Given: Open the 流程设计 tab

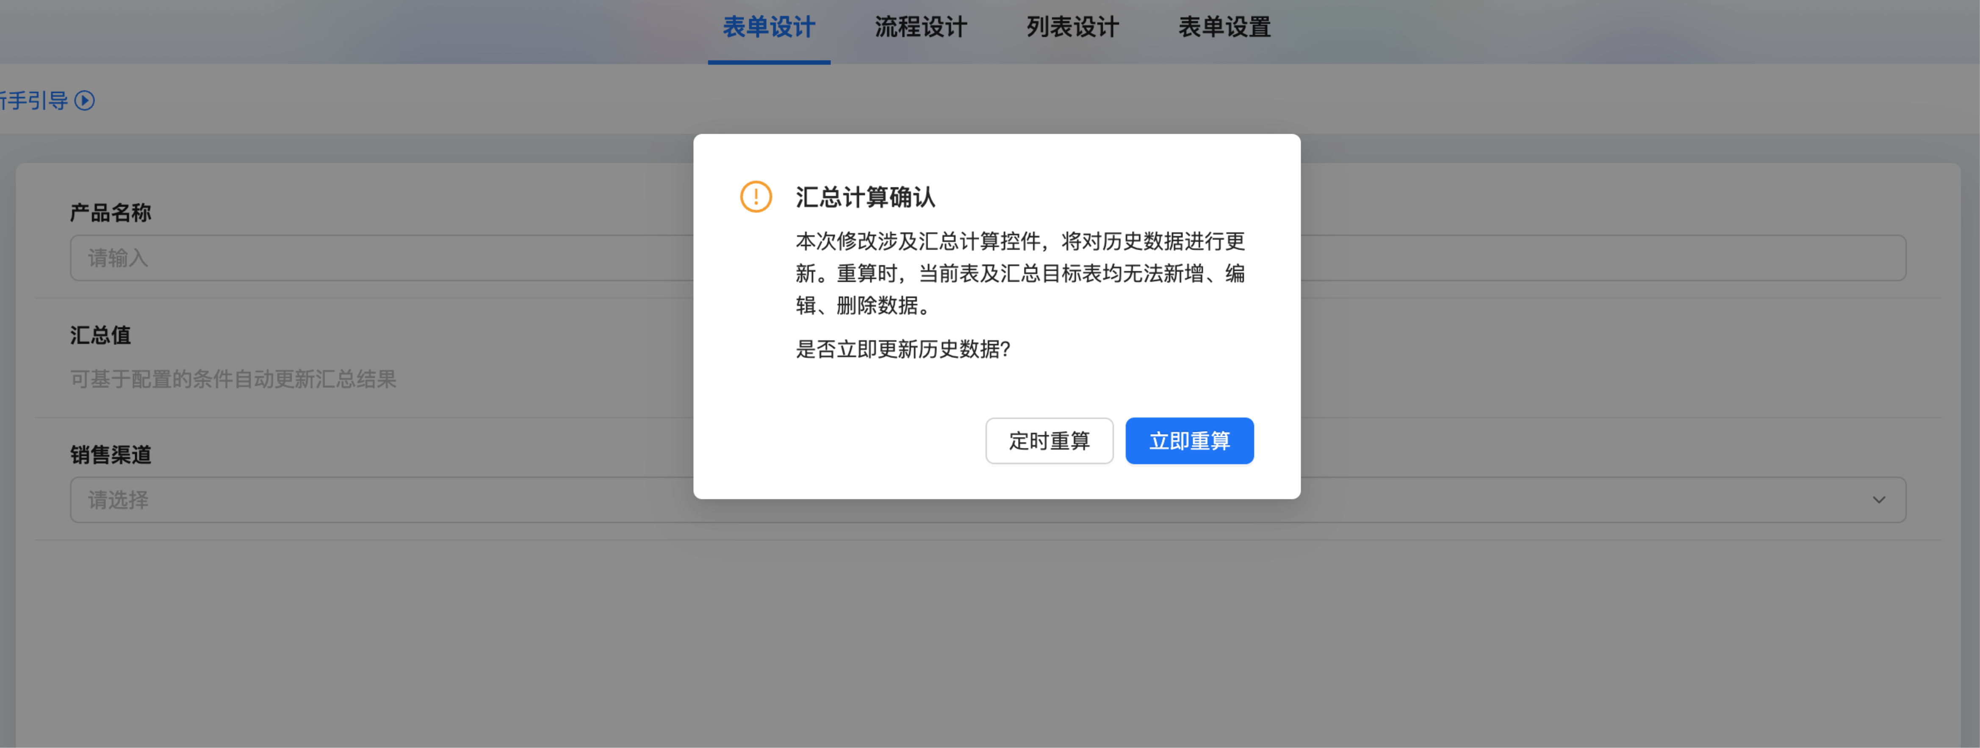Looking at the screenshot, I should coord(920,27).
